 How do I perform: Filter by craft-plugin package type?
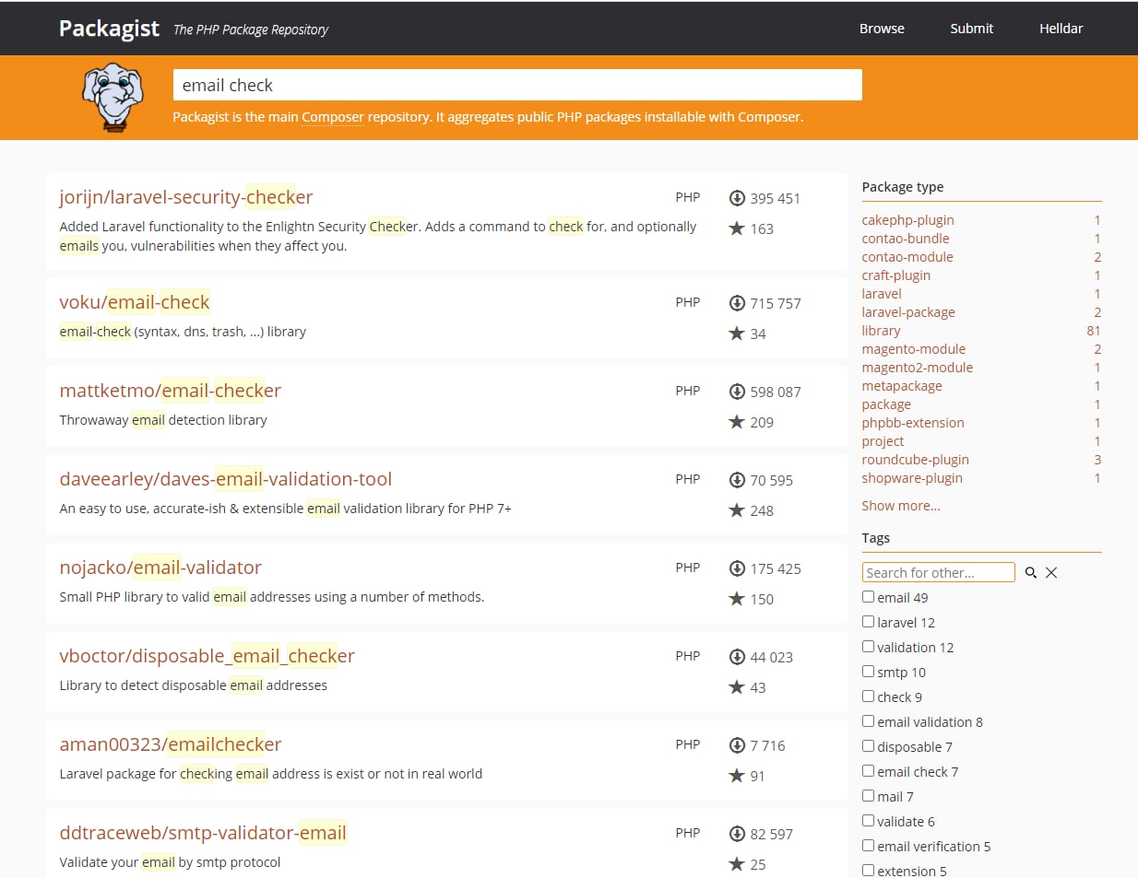[x=896, y=275]
